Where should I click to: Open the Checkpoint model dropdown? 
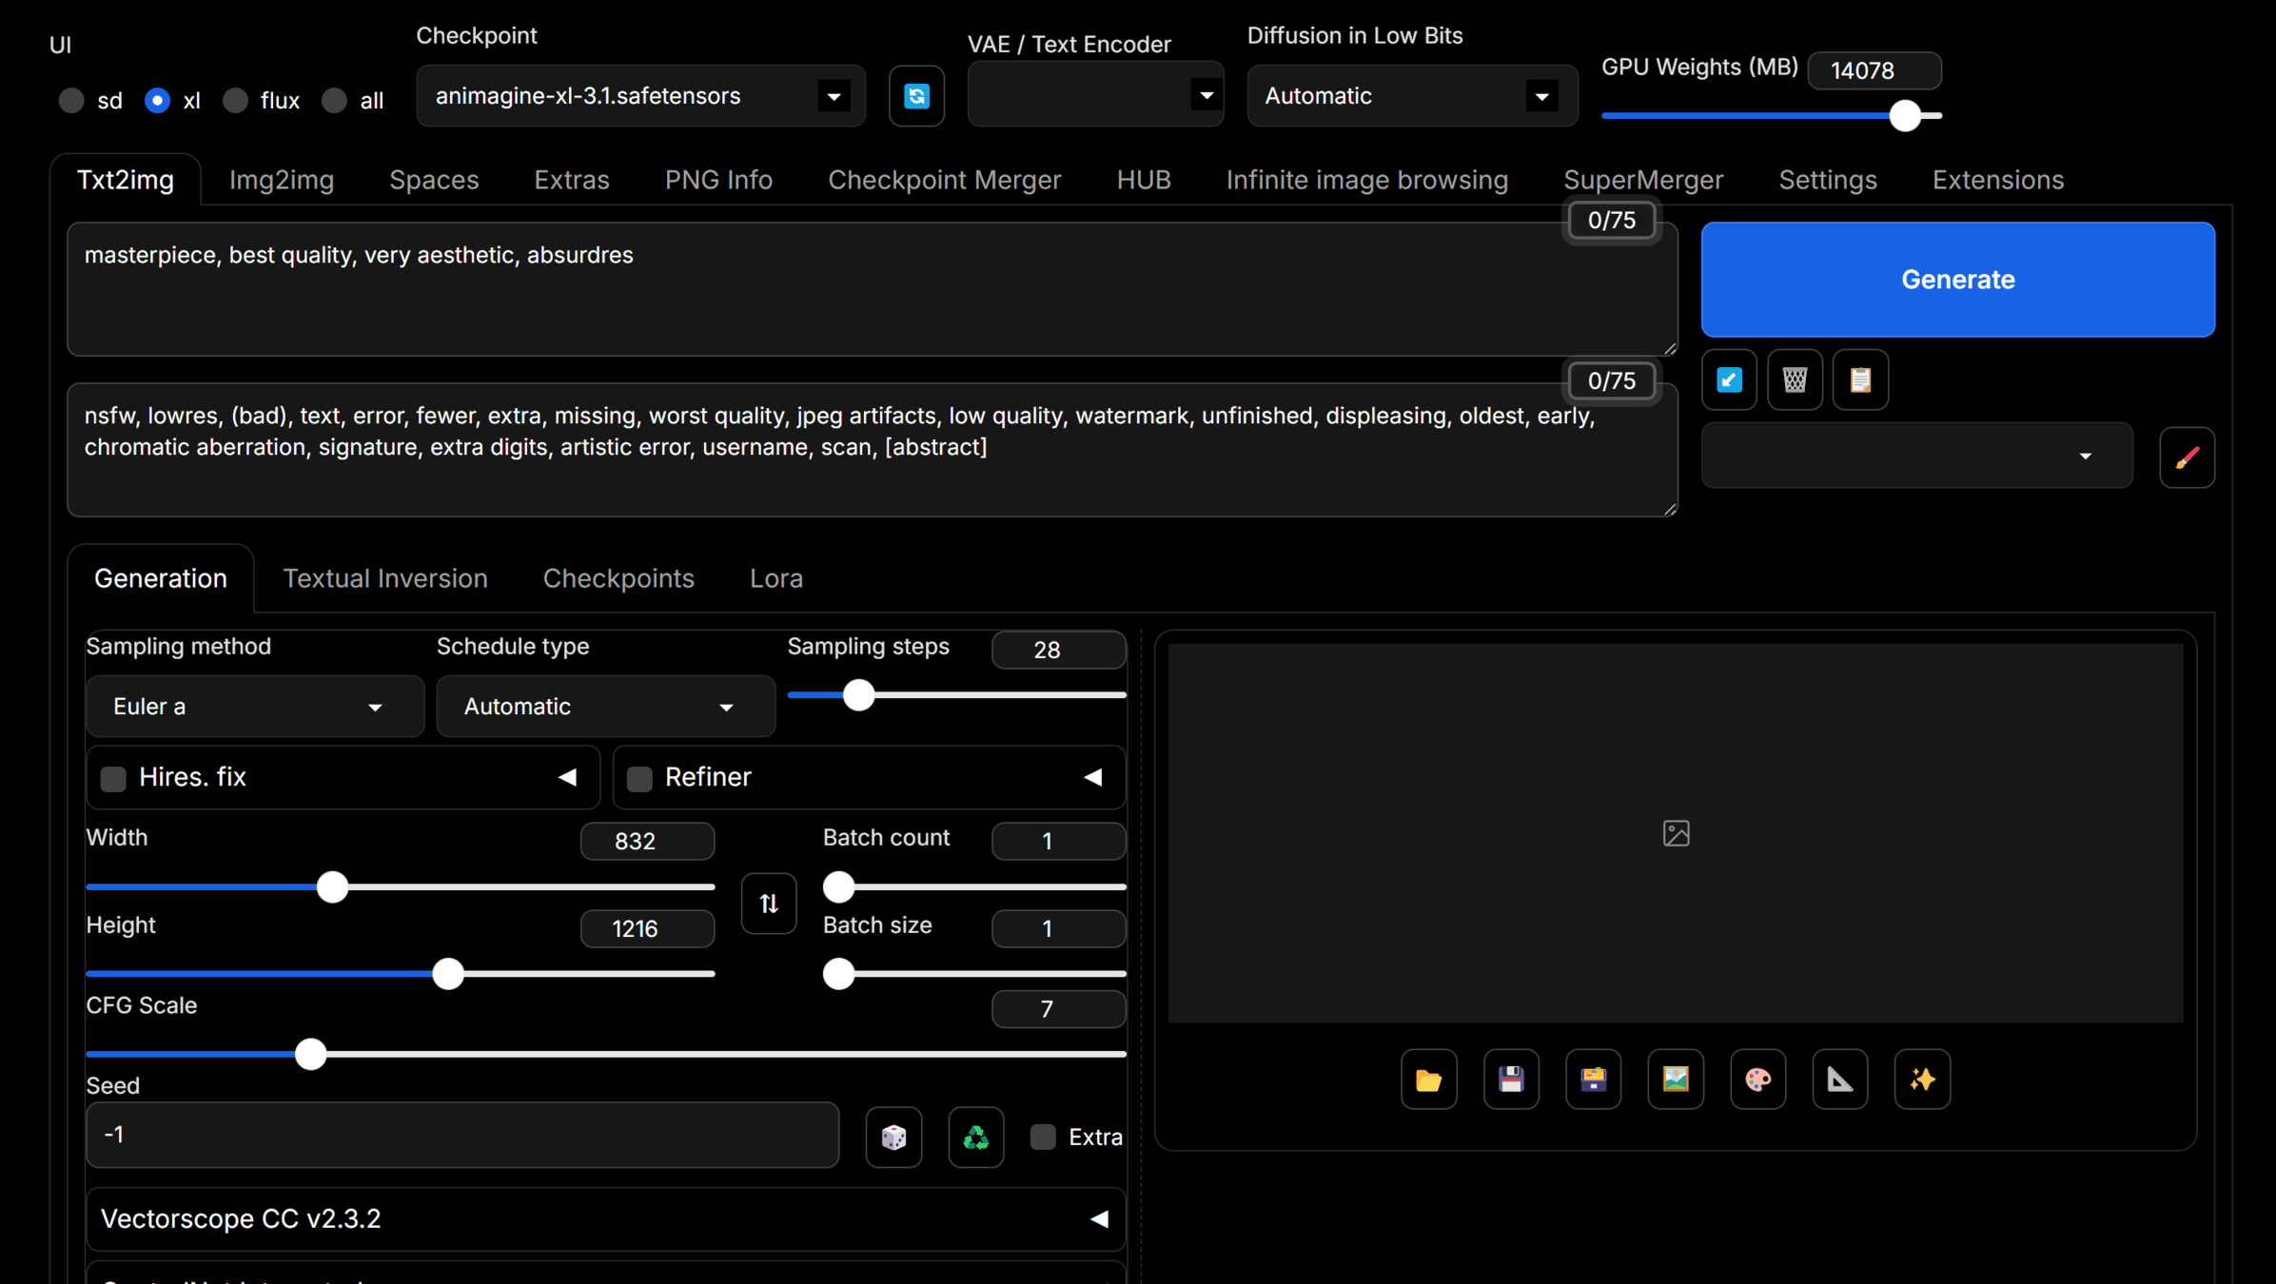[x=639, y=96]
